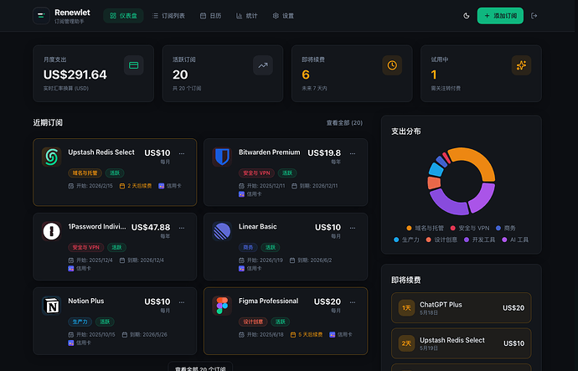Open more options for Bitwarden Premium

point(353,153)
